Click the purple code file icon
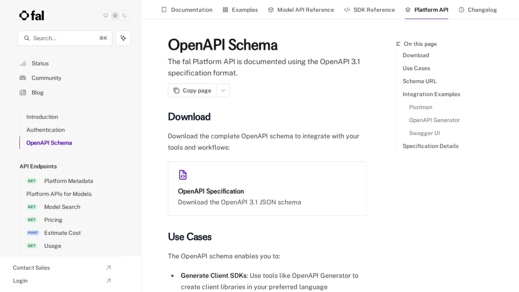The width and height of the screenshot is (519, 292). [x=183, y=175]
